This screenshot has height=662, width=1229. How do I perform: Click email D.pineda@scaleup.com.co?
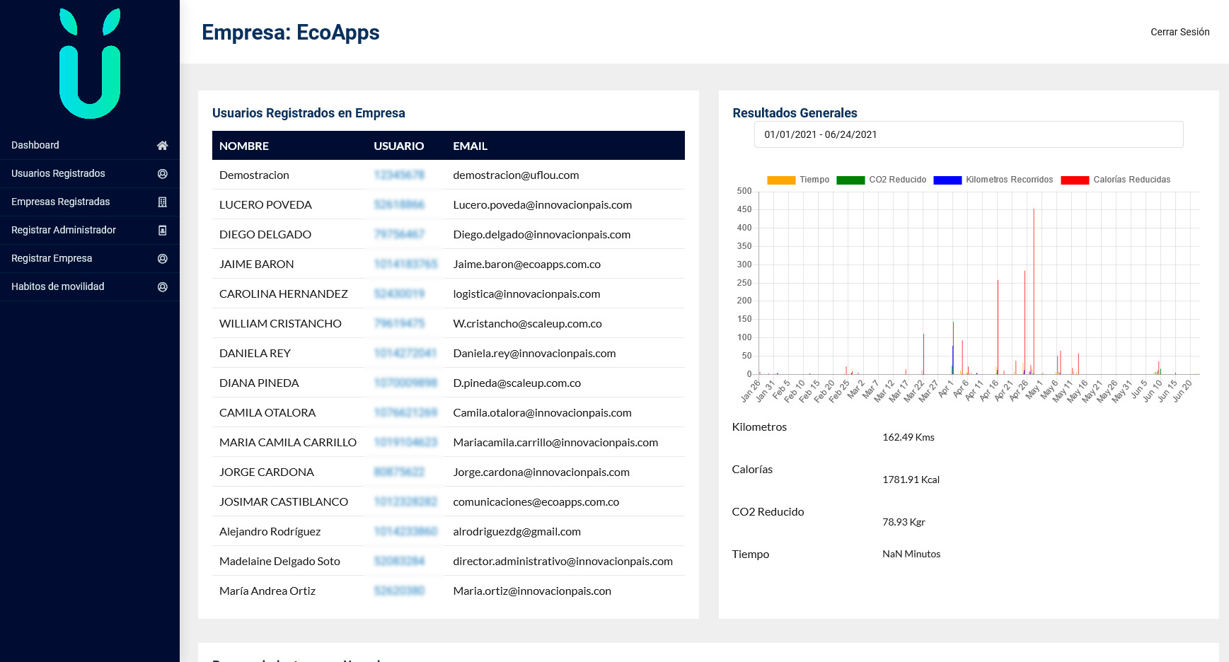point(517,383)
